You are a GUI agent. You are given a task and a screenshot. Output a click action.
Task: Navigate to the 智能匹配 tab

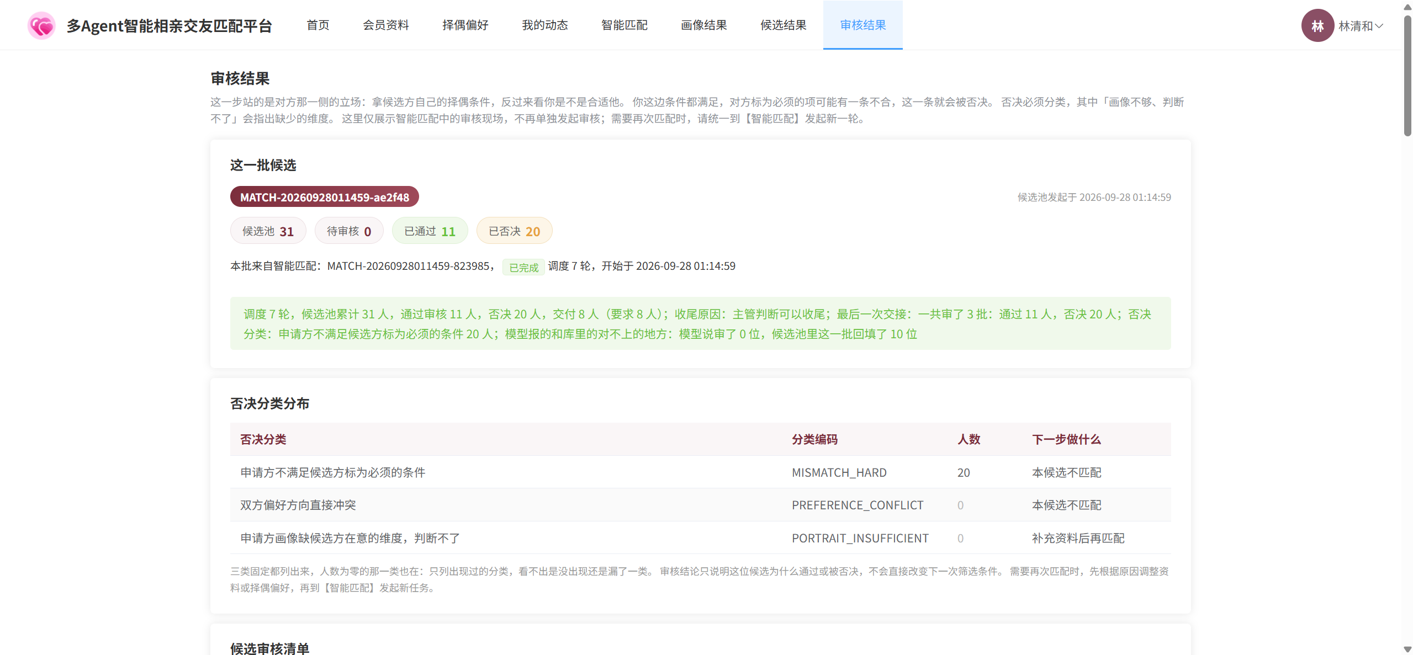[625, 25]
